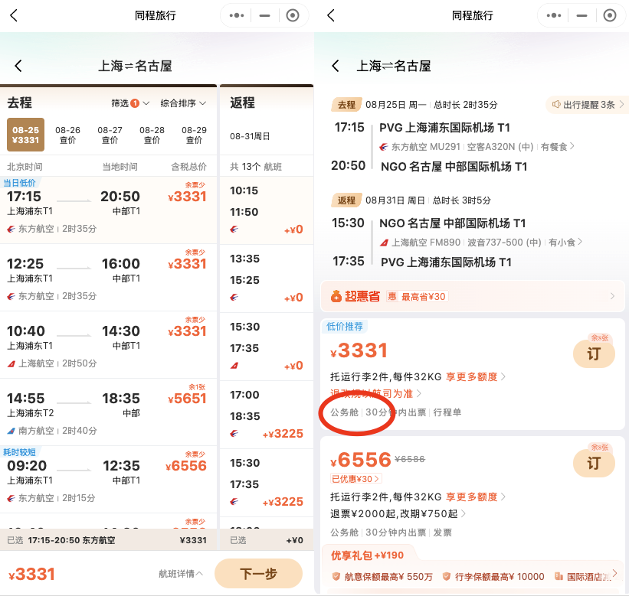Viewport: 629px width, 596px height.
Task: Open the 优享礼包 +¥190 package
Action: point(367,555)
